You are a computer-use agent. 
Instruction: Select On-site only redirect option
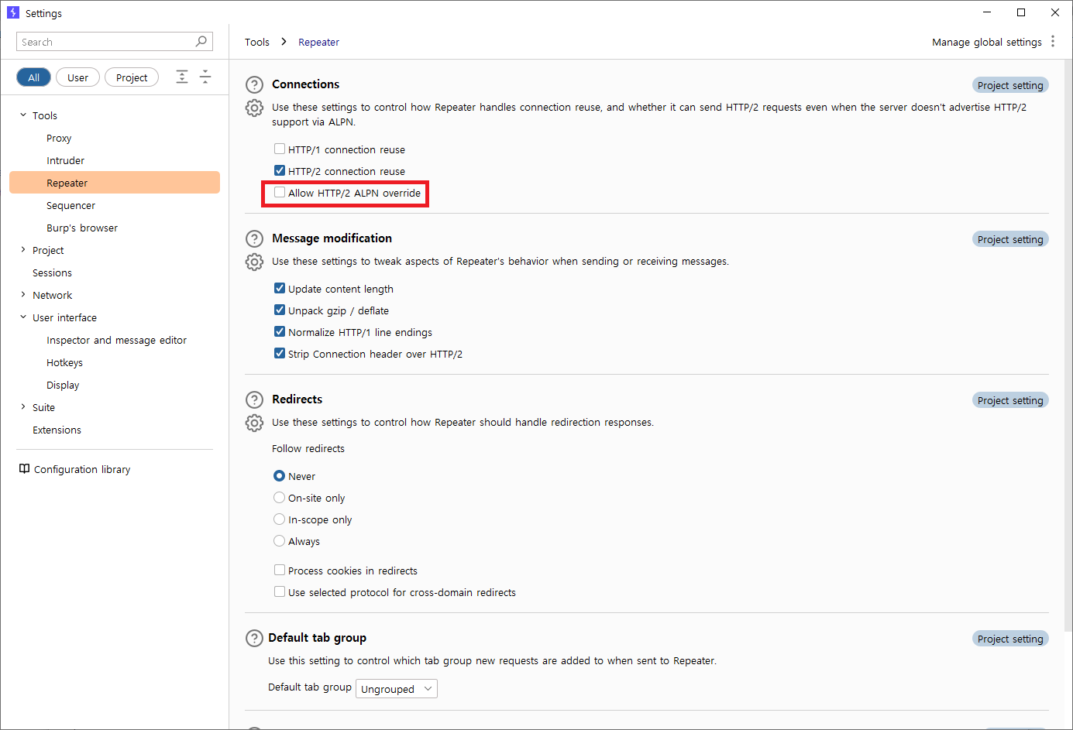pos(279,497)
